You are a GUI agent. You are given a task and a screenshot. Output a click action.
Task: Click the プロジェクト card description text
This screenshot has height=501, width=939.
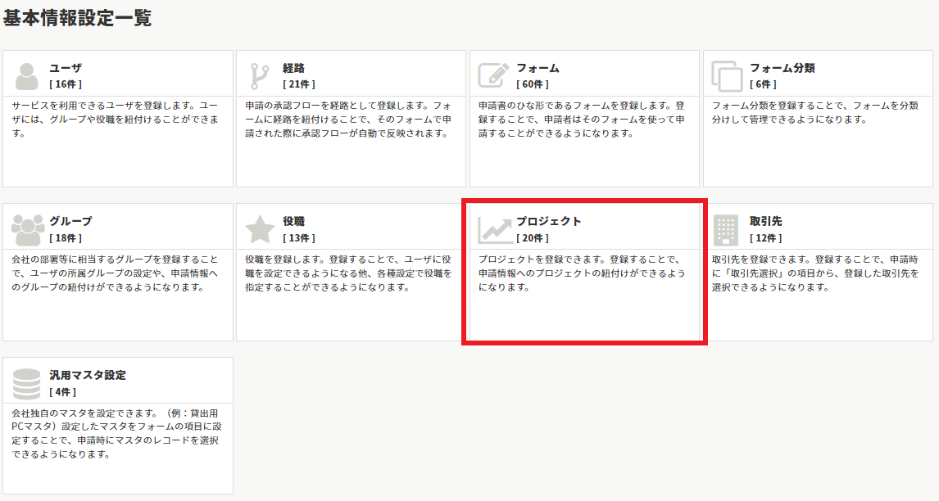(582, 273)
